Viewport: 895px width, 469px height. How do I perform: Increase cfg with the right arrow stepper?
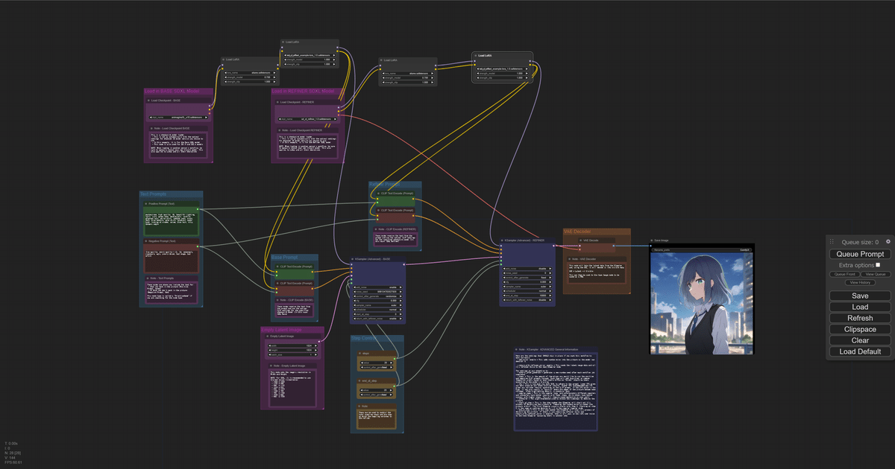tap(401, 301)
